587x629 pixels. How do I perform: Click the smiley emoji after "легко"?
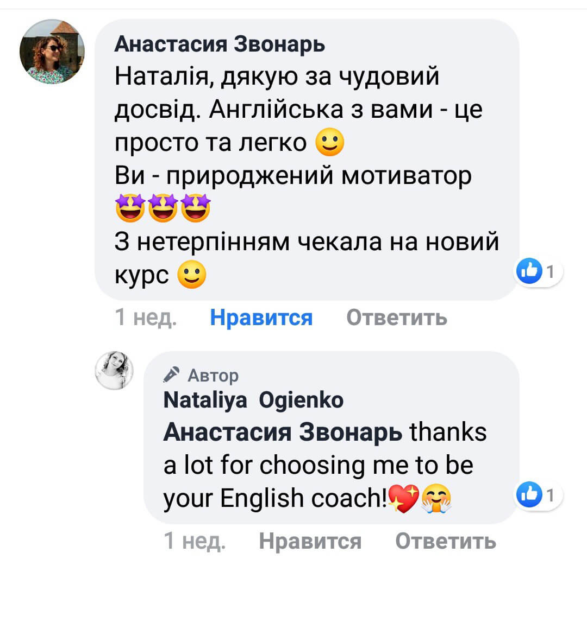(330, 143)
